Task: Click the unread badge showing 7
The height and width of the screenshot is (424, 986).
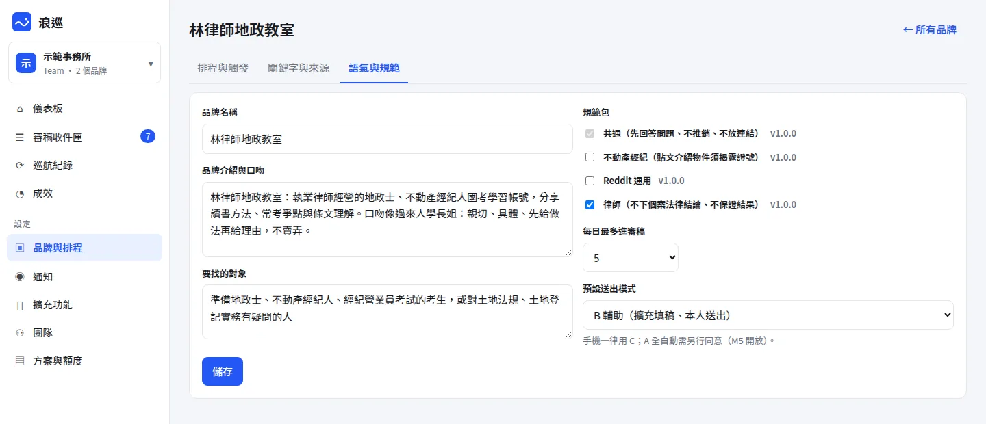Action: point(147,136)
